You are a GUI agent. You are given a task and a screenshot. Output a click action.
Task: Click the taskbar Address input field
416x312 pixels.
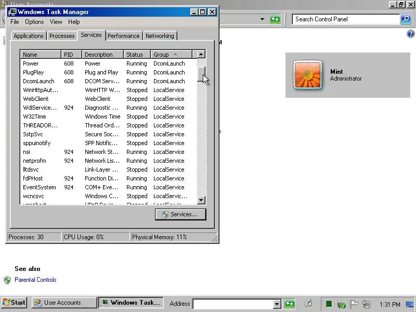pos(233,304)
